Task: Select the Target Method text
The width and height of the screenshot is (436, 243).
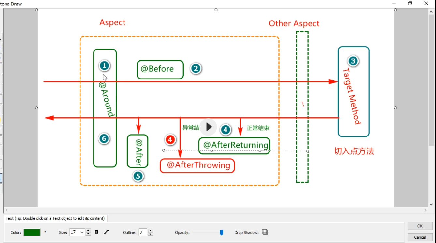Action: (352, 96)
